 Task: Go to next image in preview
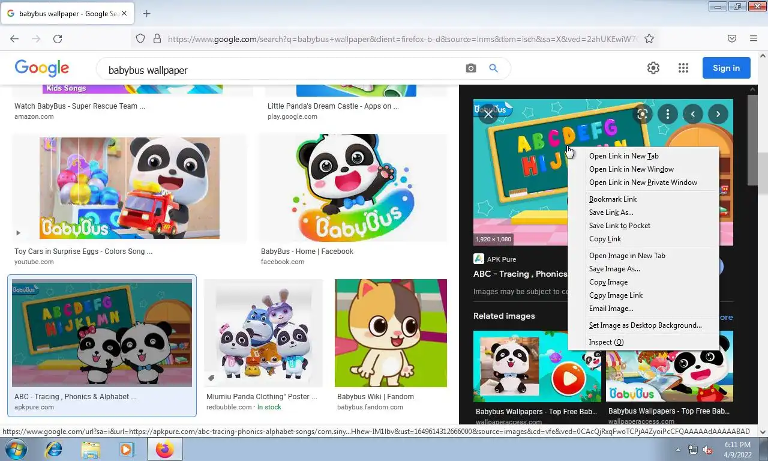coord(718,113)
